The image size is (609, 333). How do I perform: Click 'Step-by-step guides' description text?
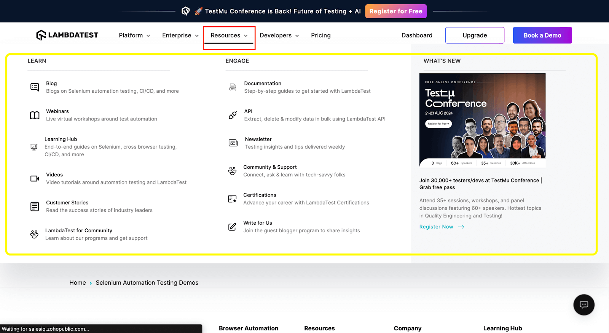click(307, 91)
